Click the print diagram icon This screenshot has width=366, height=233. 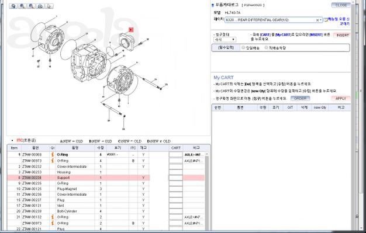pyautogui.click(x=40, y=6)
